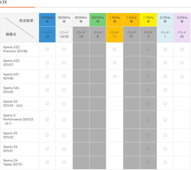
Task: Click the バンド 1 header cell
Action: pyautogui.click(x=165, y=34)
